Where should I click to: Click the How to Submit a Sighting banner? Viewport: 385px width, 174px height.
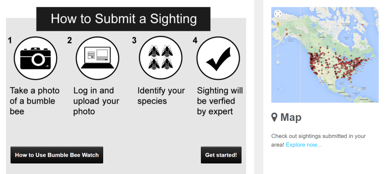point(123,19)
